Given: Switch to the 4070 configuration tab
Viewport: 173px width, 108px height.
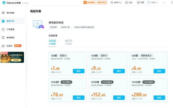Looking at the screenshot, I should pos(68,42).
